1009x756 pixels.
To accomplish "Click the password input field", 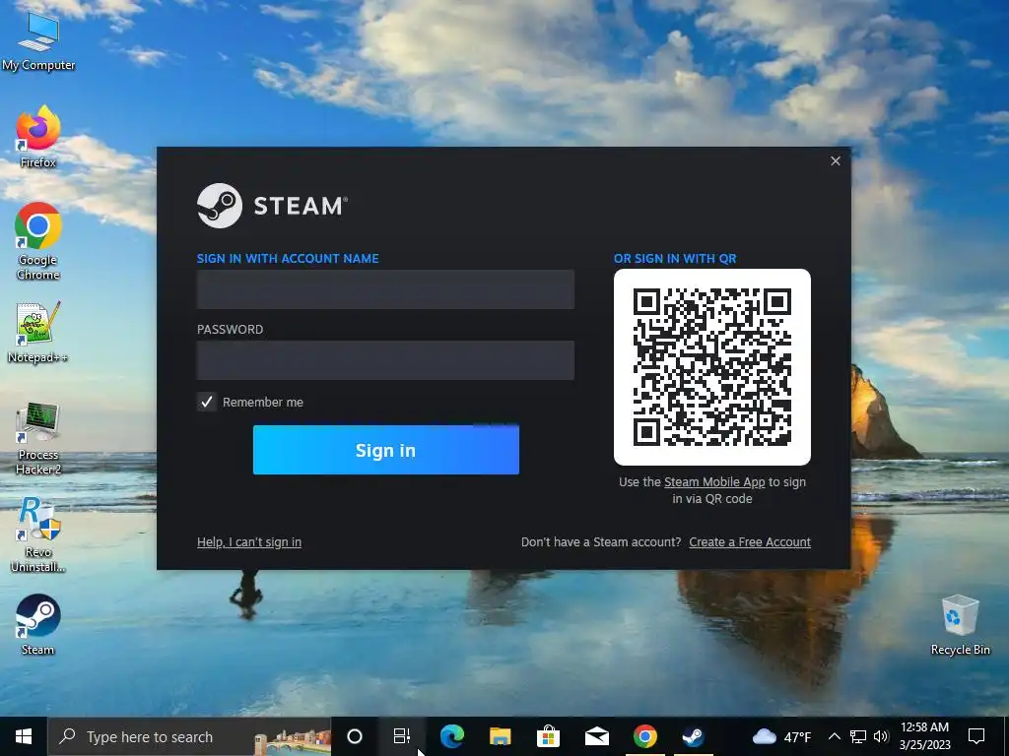I will click(385, 360).
